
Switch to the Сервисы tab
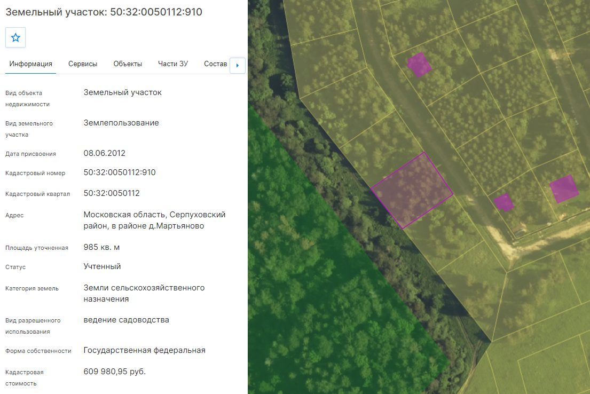coord(83,64)
